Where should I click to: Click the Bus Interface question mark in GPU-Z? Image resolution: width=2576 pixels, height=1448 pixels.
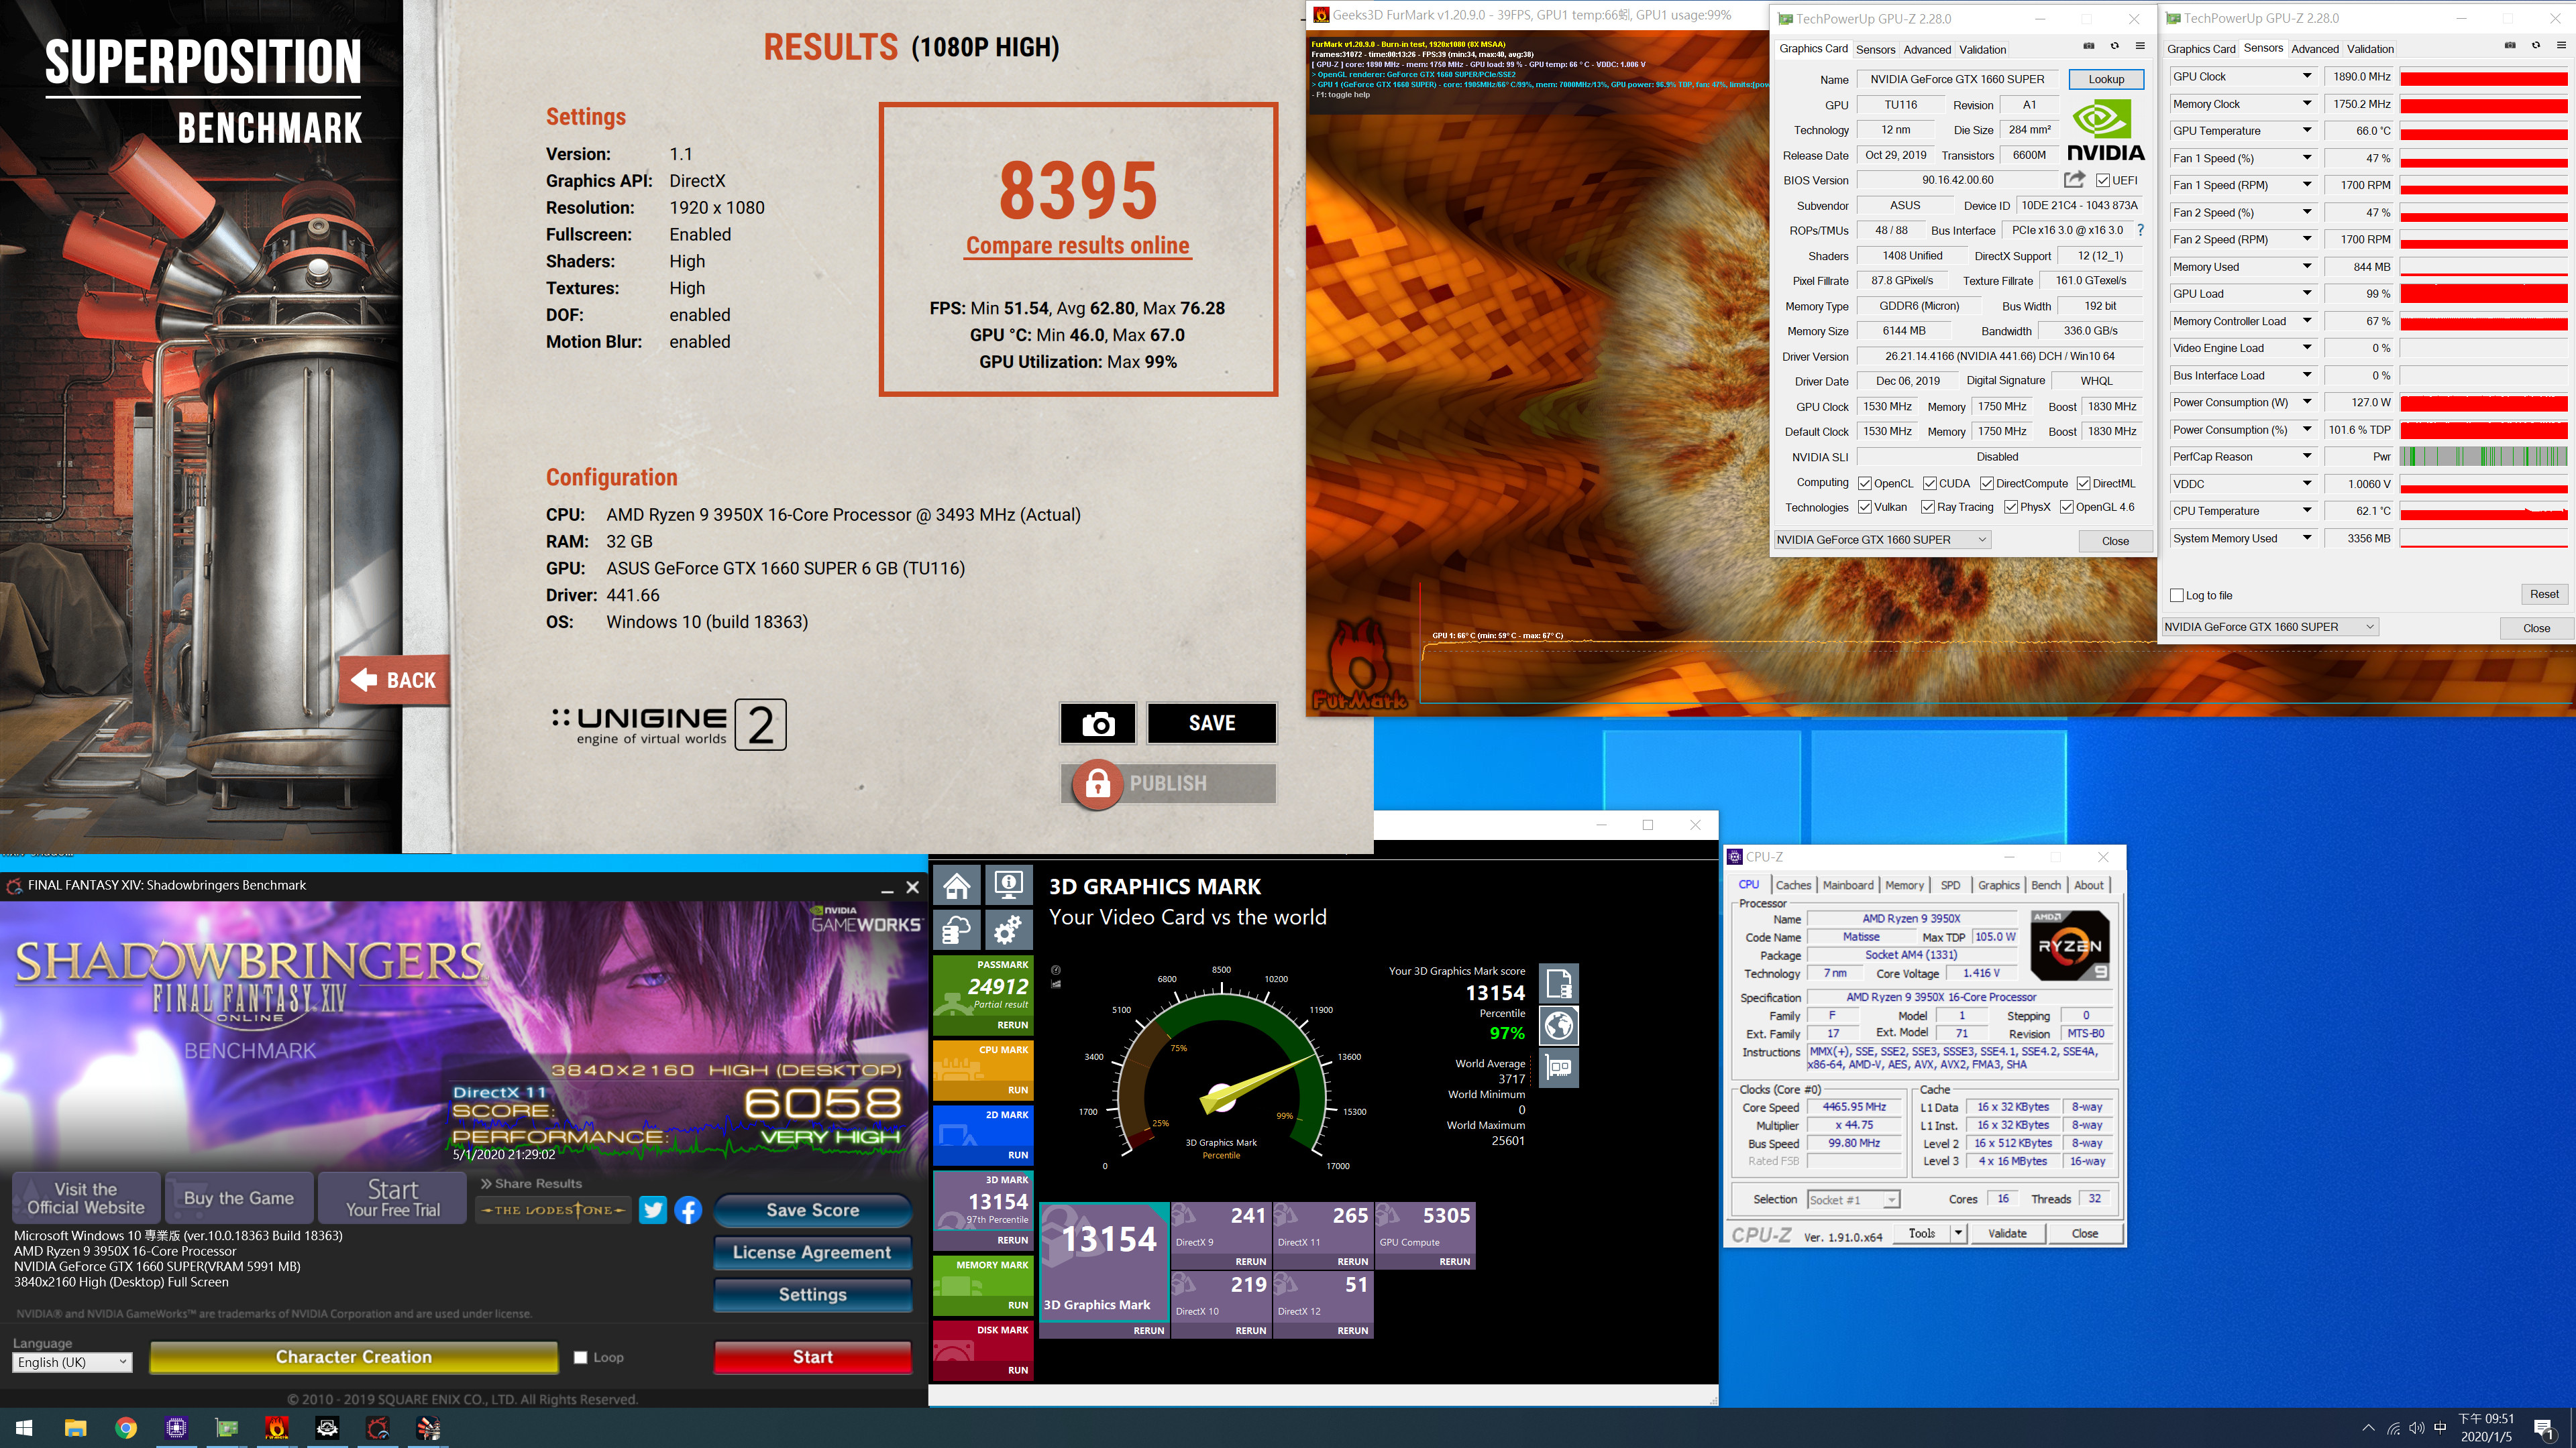pyautogui.click(x=2141, y=230)
